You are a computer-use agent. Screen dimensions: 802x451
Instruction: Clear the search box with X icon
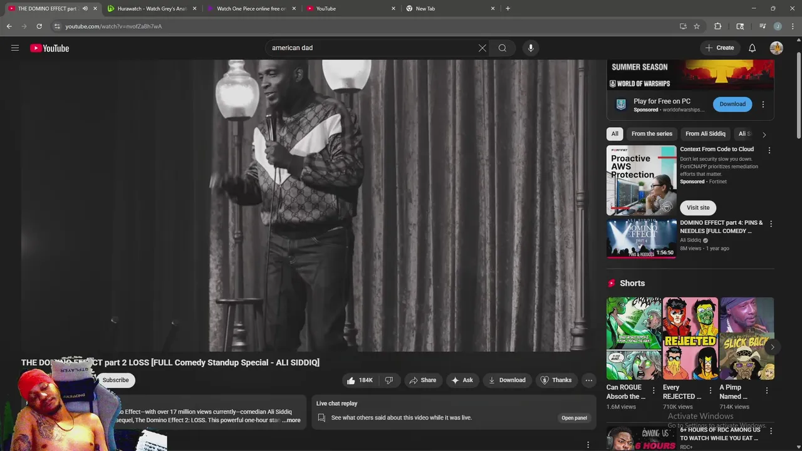click(482, 48)
